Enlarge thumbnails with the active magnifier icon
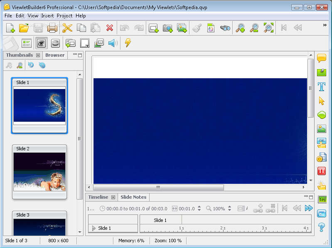The image size is (332, 248). coord(20,65)
